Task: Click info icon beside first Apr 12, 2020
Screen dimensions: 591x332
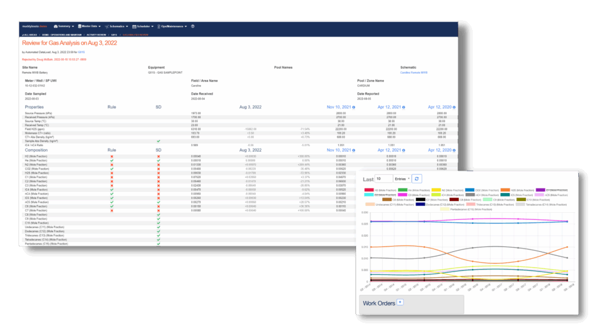Action: click(454, 107)
